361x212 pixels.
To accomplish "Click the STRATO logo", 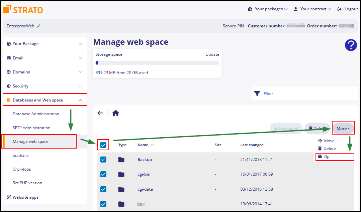I will [x=23, y=9].
